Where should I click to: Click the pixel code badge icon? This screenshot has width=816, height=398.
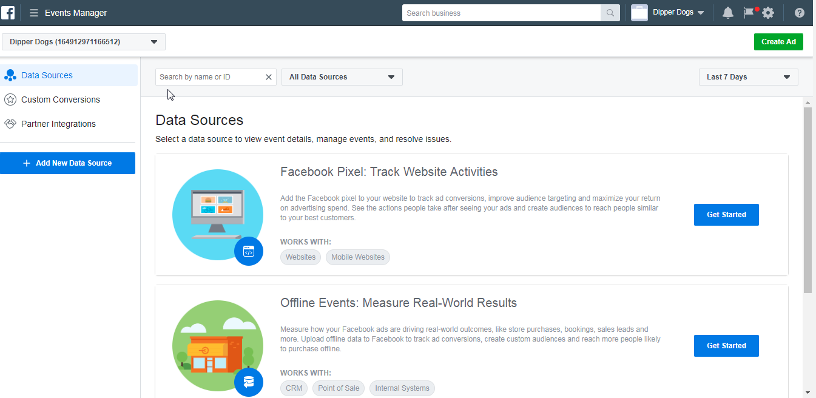point(249,251)
